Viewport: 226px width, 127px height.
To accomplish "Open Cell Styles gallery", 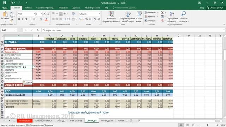I will pyautogui.click(x=139, y=17).
